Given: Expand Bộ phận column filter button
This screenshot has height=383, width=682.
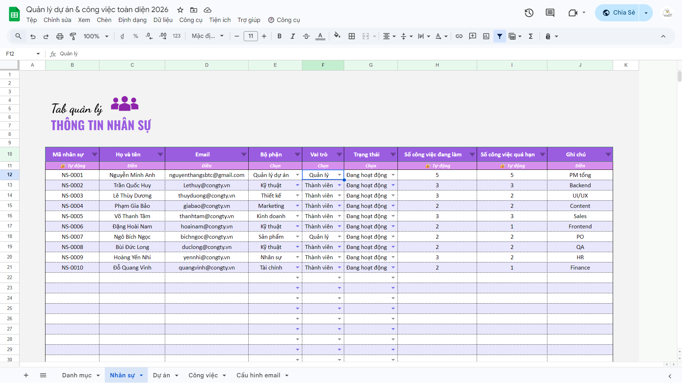Looking at the screenshot, I should (x=297, y=155).
